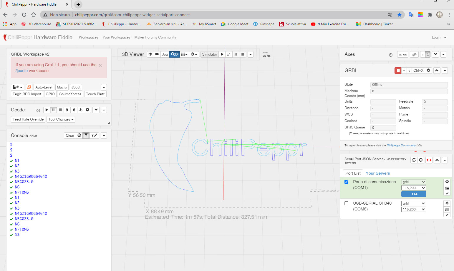Screen dimensions: 454x271
Task: Toggle in / mm units in Axes
Action: point(402,54)
